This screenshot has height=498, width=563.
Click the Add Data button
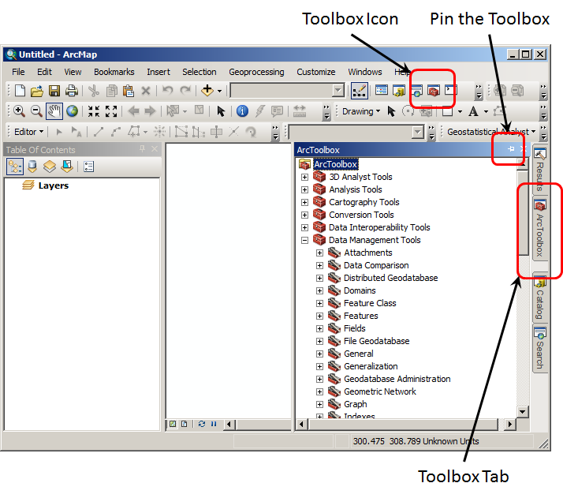coord(208,91)
